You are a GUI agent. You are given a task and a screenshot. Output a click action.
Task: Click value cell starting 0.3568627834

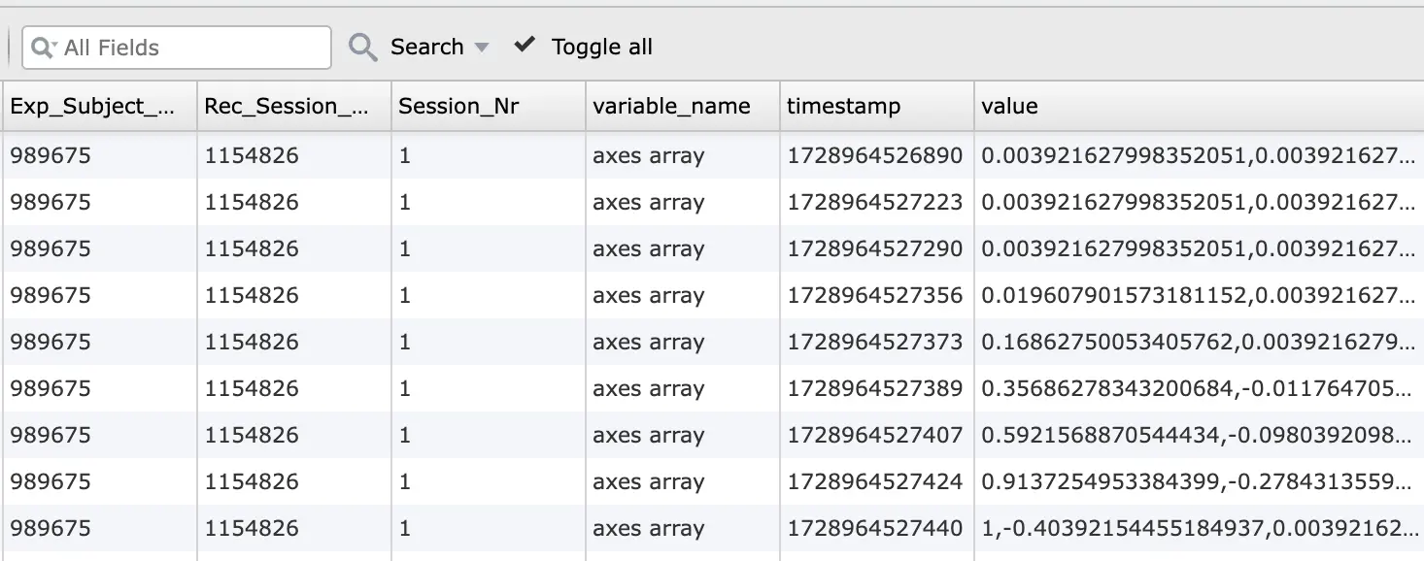click(1200, 388)
